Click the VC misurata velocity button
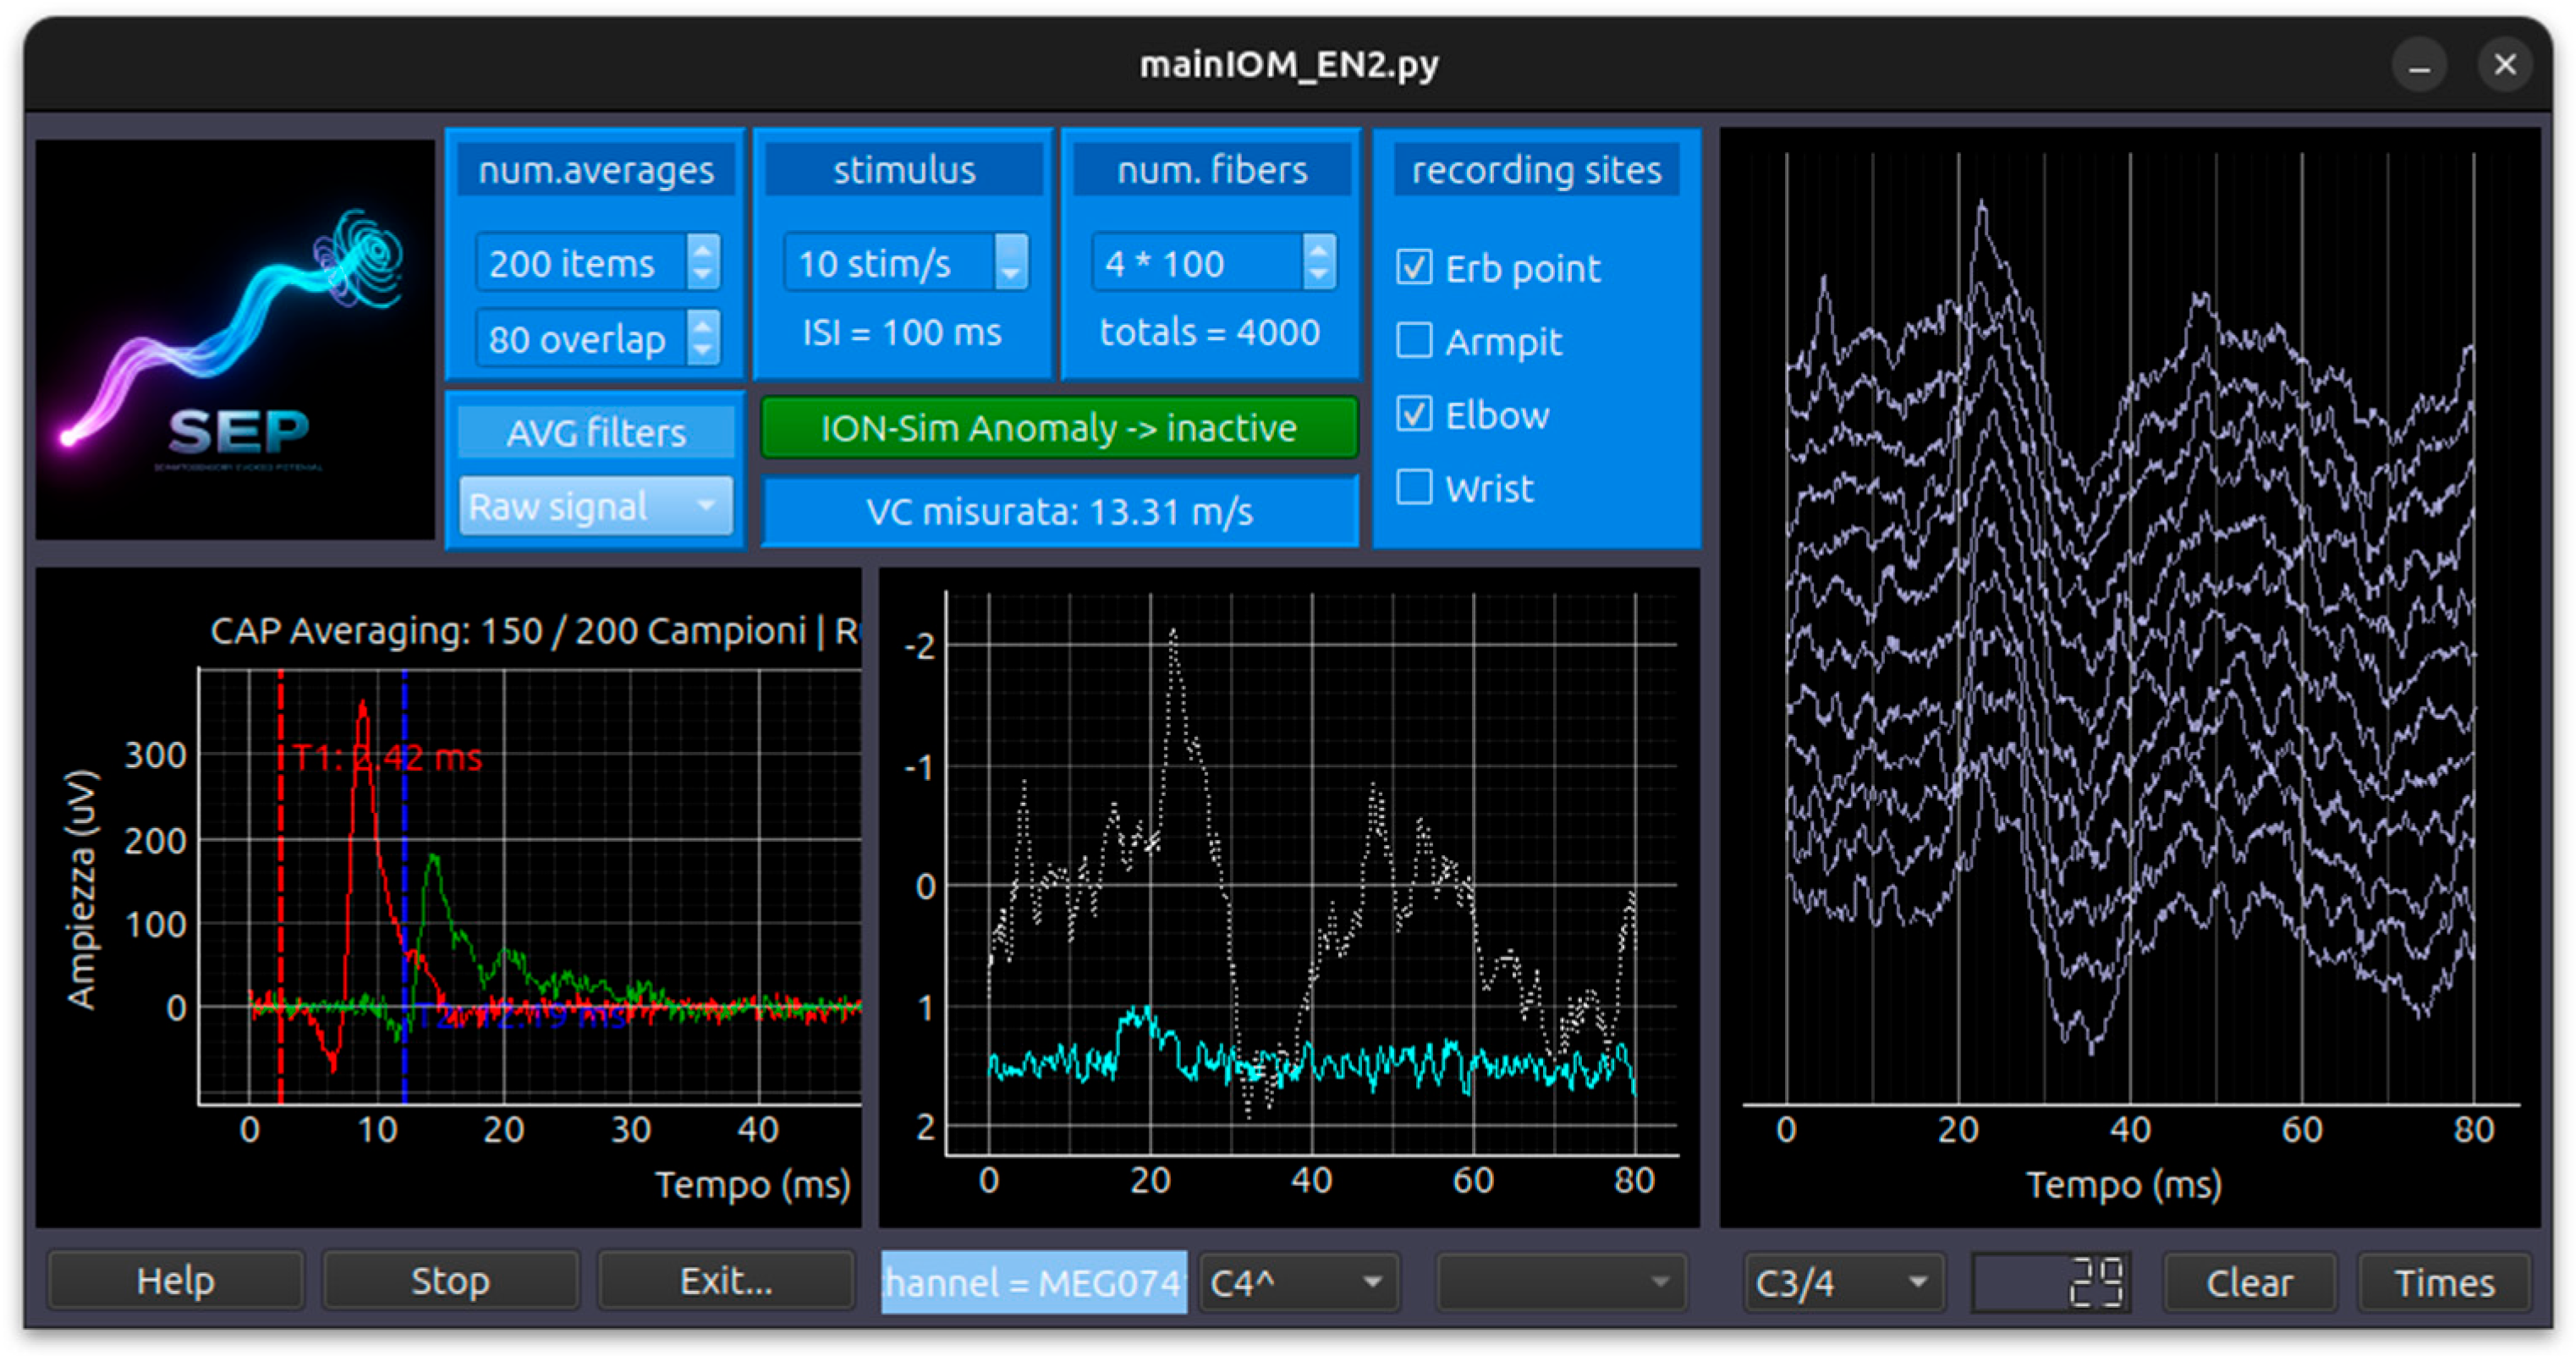Viewport: 2576px width, 1356px height. click(x=1058, y=511)
